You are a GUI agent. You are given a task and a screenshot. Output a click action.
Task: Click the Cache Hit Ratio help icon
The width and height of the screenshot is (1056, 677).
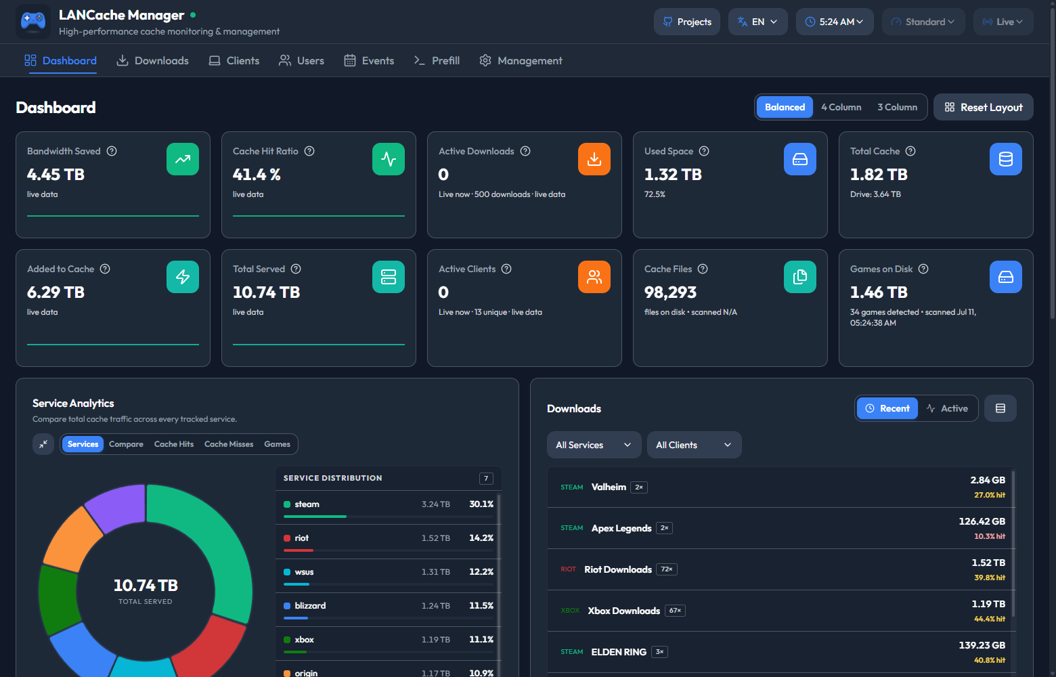[x=309, y=151]
